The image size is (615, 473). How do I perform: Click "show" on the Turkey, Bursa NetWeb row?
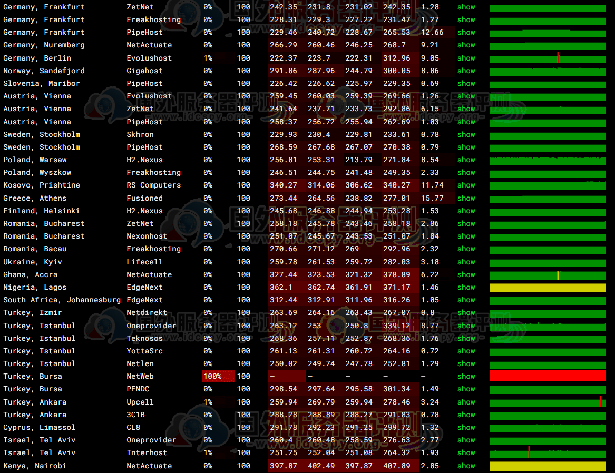[x=466, y=376]
